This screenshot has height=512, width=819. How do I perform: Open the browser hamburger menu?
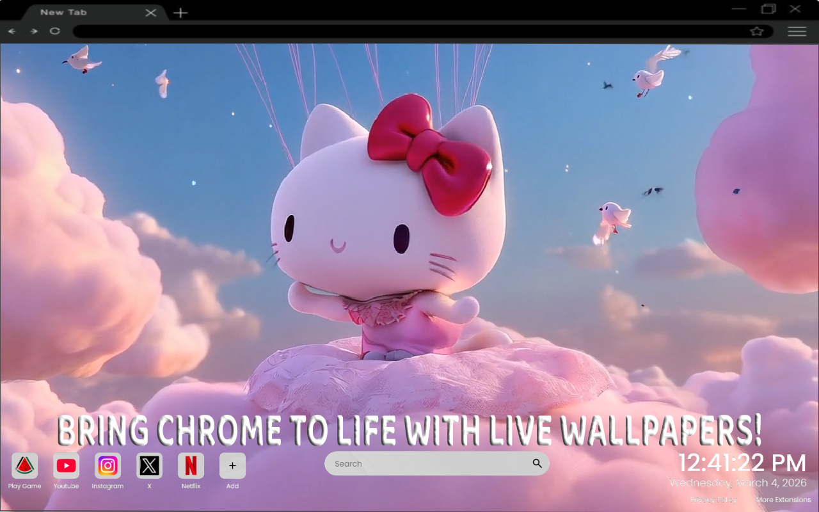pyautogui.click(x=797, y=31)
